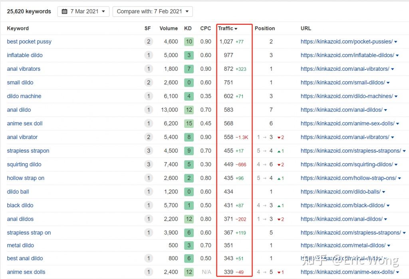Image resolution: width=409 pixels, height=279 pixels.
Task: Click volume 13,000 for anal dildo
Action: 169,110
